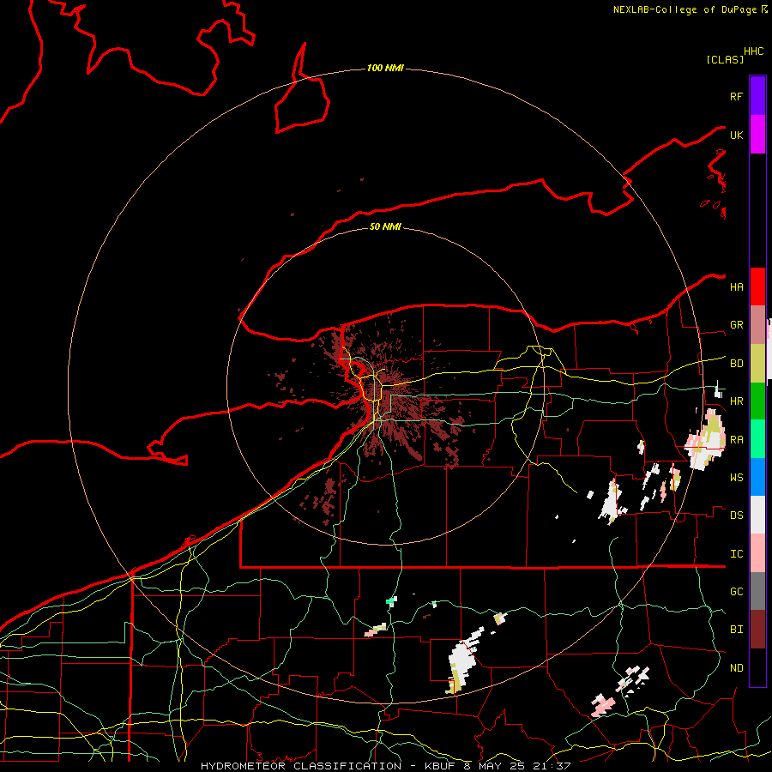
Task: Click the UK magenta legend swatch
Action: coord(757,135)
